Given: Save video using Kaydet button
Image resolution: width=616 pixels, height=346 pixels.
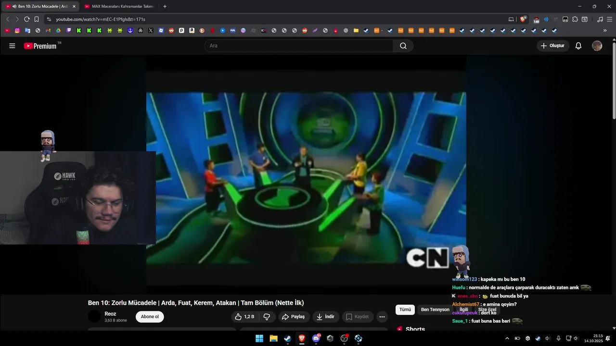Looking at the screenshot, I should [358, 317].
